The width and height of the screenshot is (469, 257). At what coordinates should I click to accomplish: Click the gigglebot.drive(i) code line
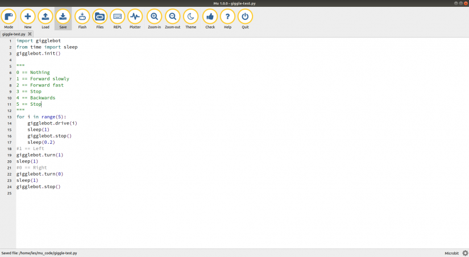point(52,123)
